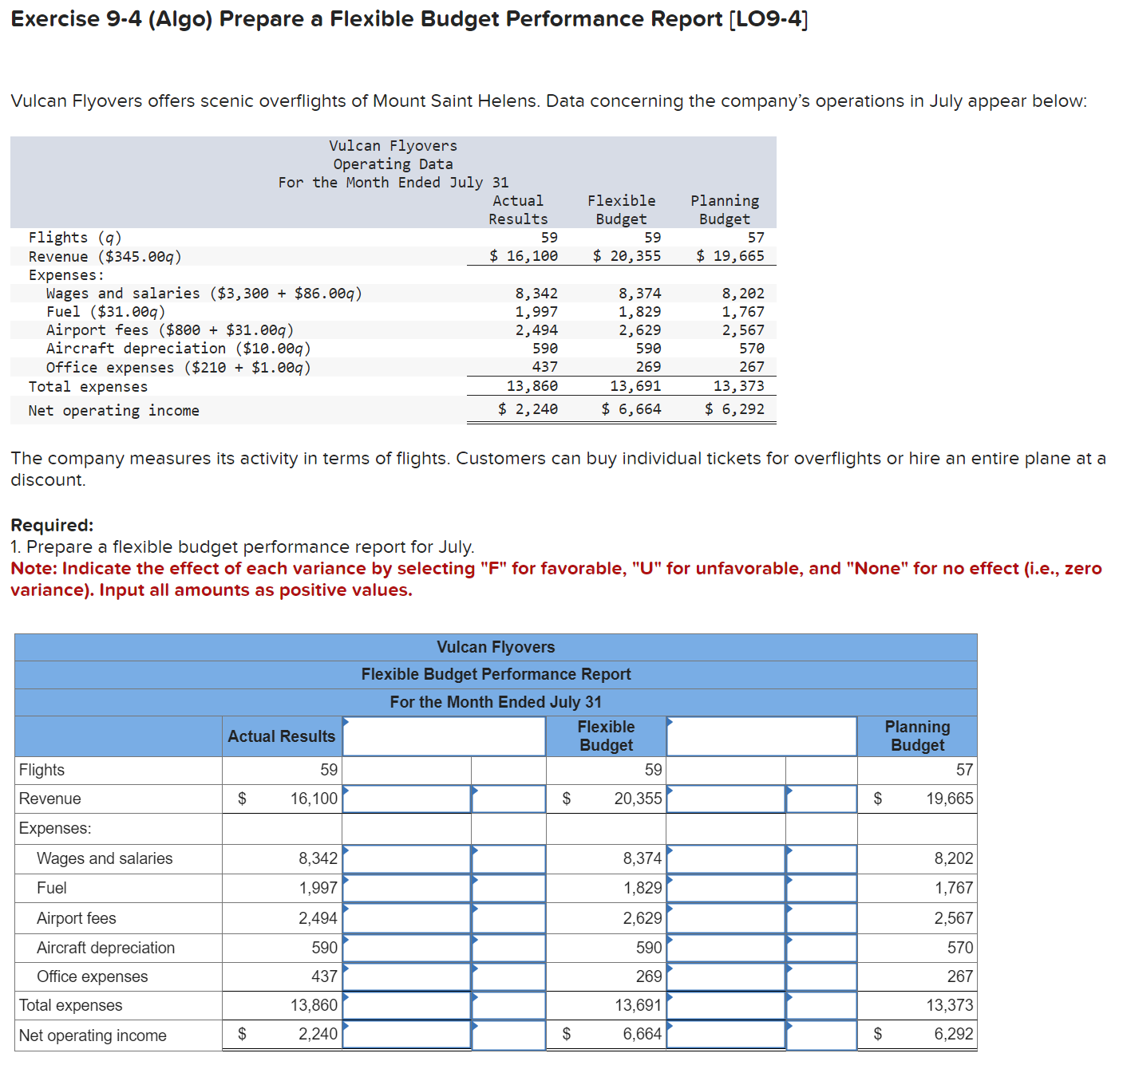Click the Total expenses activity variance amount field
Image resolution: width=1123 pixels, height=1069 pixels.
point(726,1005)
